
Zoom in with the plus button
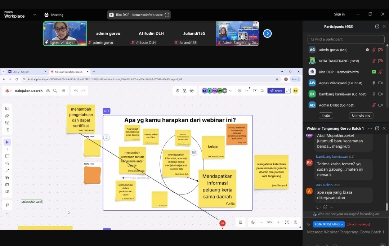coord(278,222)
